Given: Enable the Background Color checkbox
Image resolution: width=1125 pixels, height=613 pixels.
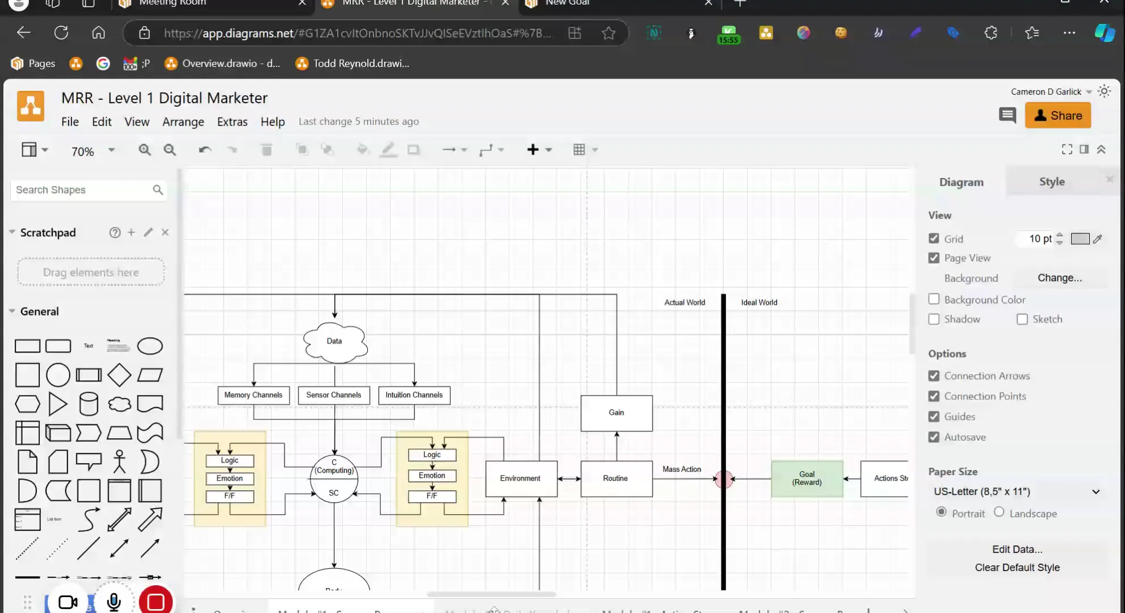Looking at the screenshot, I should (934, 299).
